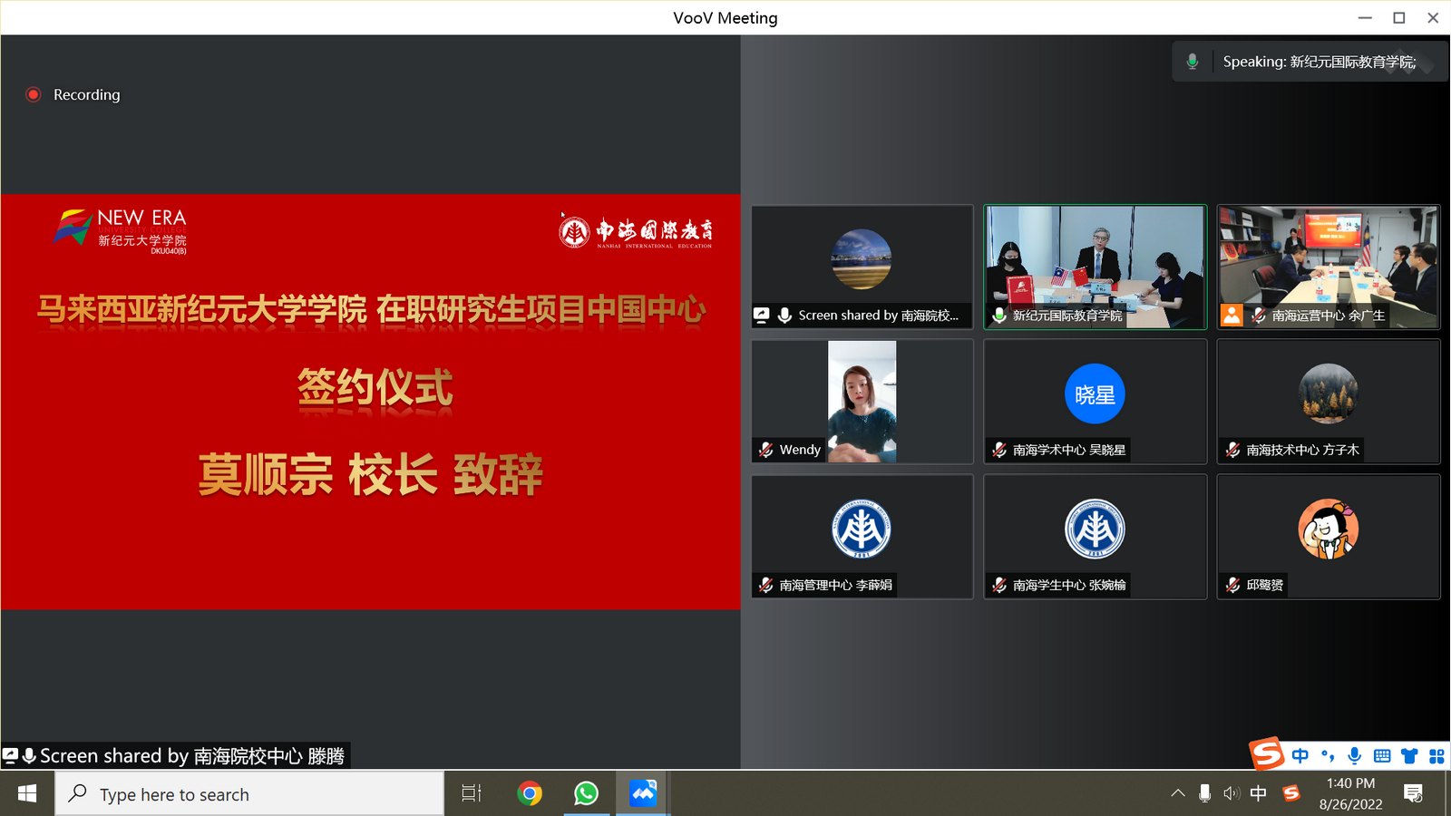The height and width of the screenshot is (816, 1451).
Task: Expand the system tray hidden icons chevron
Action: point(1178,793)
